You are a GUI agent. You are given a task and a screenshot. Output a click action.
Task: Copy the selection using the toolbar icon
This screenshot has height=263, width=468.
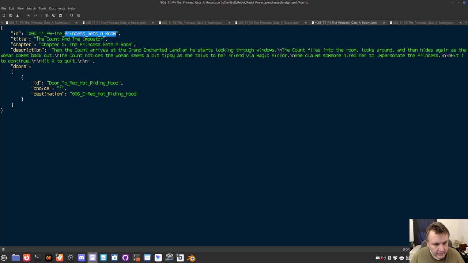53,15
